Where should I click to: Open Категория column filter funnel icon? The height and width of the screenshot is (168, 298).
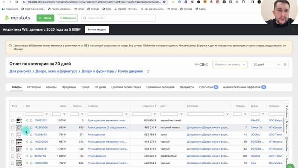point(228,114)
